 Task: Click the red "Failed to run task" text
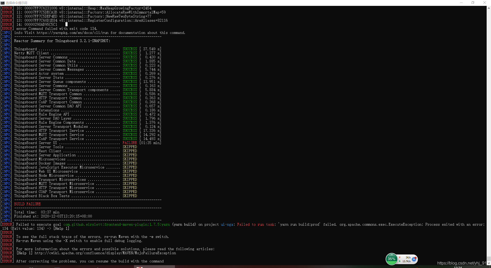pos(255,224)
